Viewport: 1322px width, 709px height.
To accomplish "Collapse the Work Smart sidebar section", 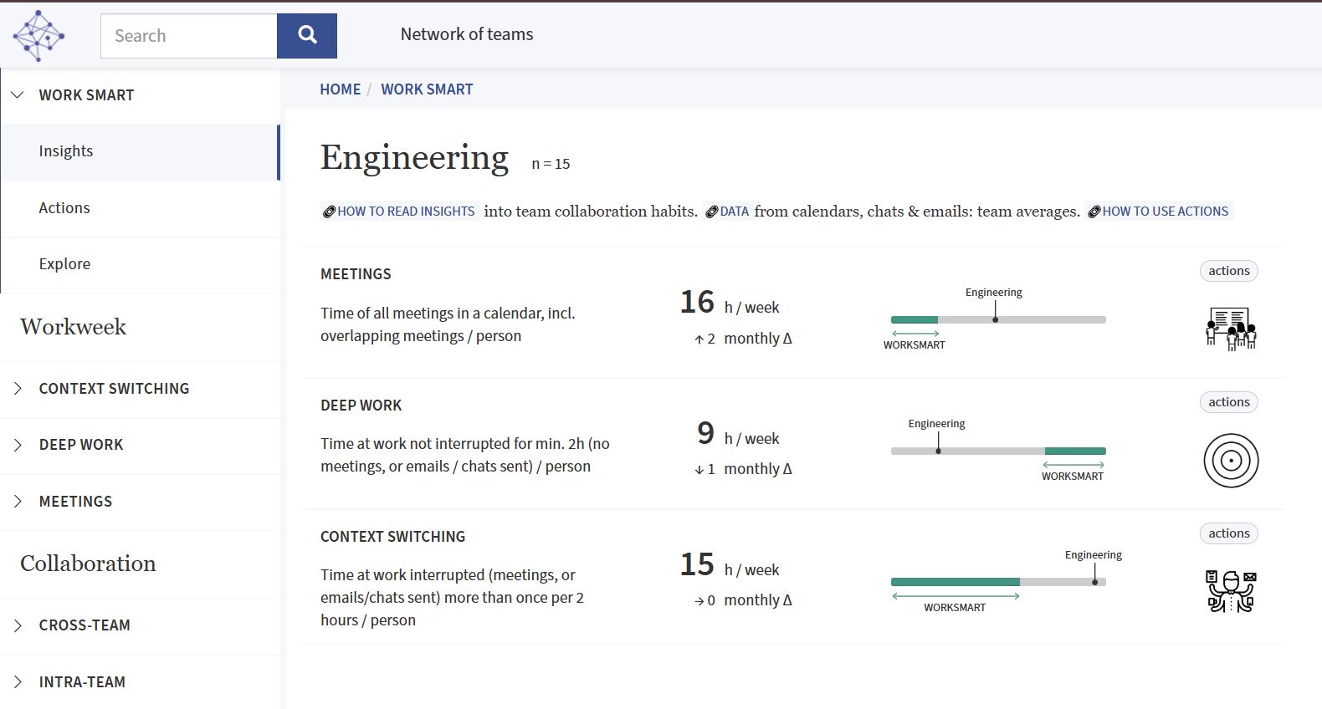I will point(18,95).
